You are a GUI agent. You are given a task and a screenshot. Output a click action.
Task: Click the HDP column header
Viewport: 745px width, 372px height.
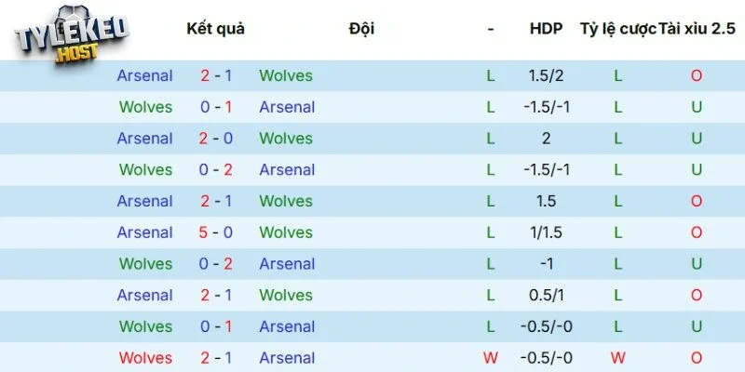click(x=546, y=29)
